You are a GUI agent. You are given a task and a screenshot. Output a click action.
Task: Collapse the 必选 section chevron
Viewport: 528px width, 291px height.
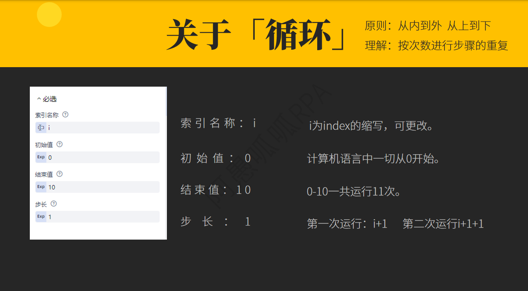pos(39,99)
